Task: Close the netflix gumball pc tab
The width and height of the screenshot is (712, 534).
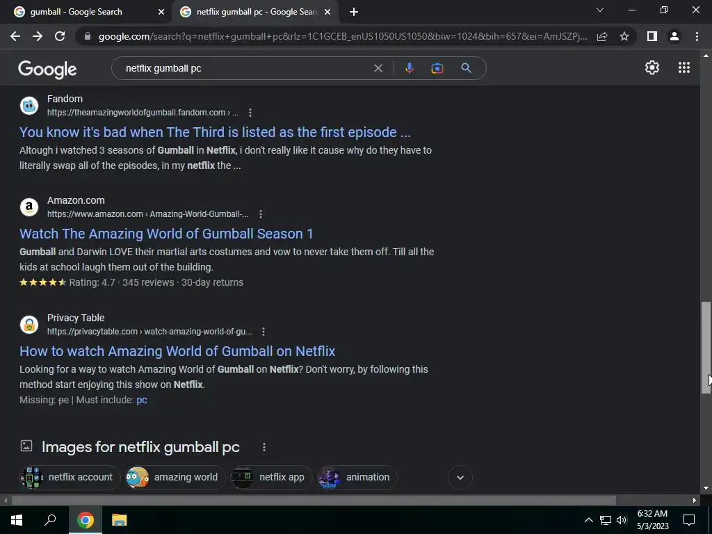Action: click(327, 13)
